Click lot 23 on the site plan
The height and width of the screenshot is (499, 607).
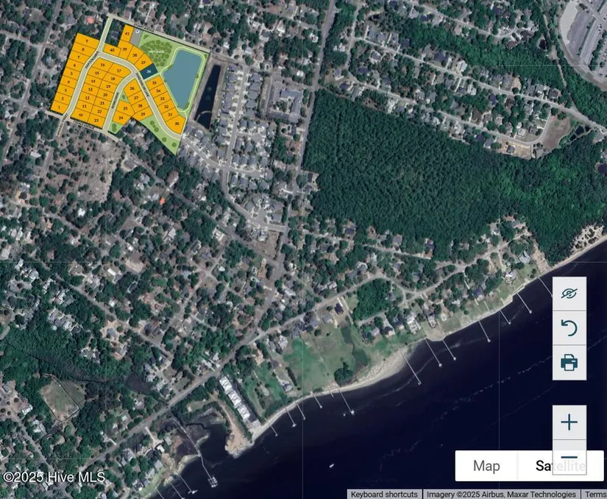(96, 119)
